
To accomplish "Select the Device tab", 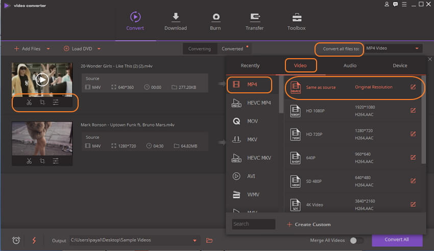I will pos(400,65).
